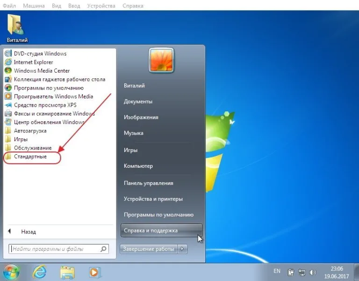This screenshot has width=359, height=281.
Task: Open Windows Media Player from the taskbar
Action: (x=94, y=272)
